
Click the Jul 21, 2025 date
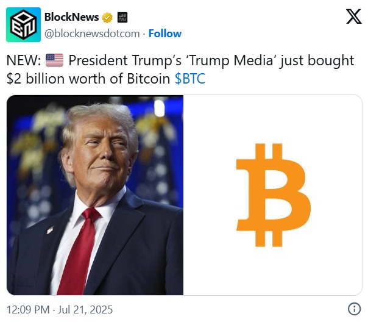coord(85,310)
